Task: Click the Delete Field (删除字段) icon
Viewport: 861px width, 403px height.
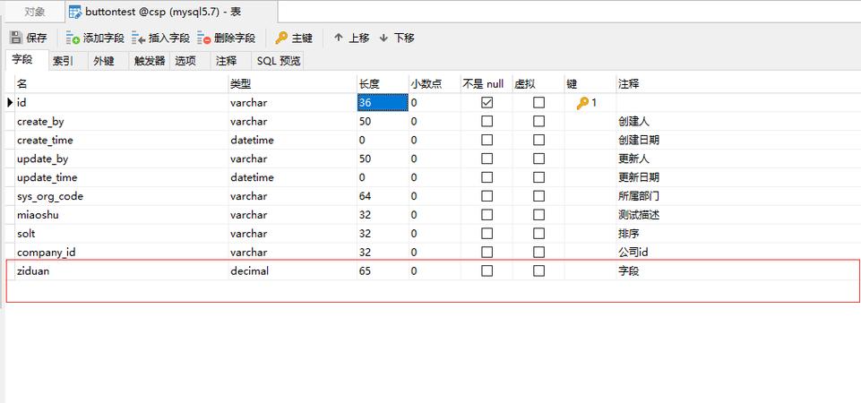Action: [204, 38]
